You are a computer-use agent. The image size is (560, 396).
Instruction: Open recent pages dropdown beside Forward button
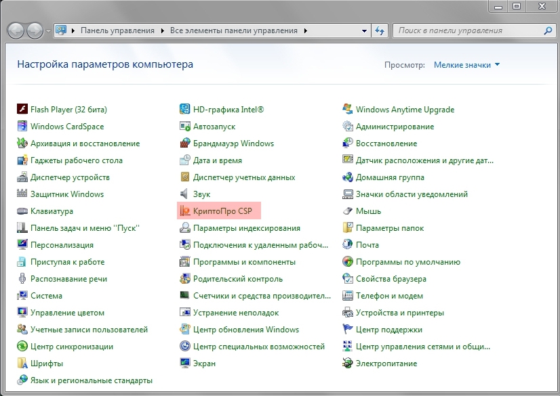tap(49, 31)
